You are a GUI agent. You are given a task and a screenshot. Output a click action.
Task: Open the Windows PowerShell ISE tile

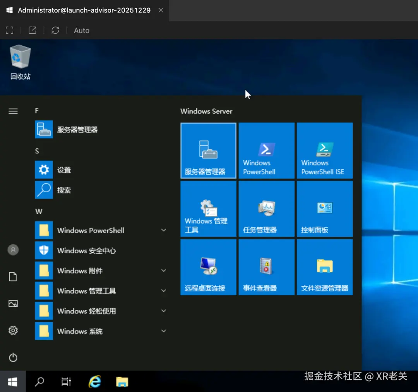[325, 151]
